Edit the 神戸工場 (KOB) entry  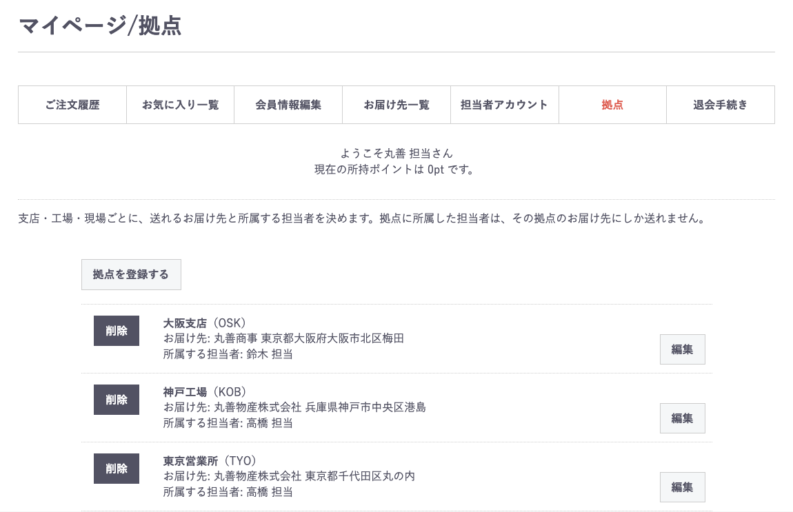tap(682, 418)
